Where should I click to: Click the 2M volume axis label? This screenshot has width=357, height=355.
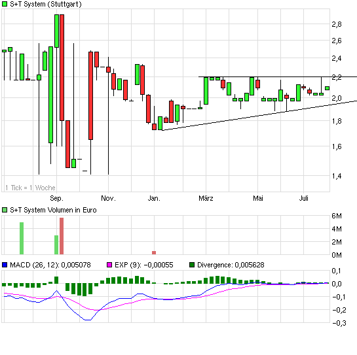click(x=337, y=242)
